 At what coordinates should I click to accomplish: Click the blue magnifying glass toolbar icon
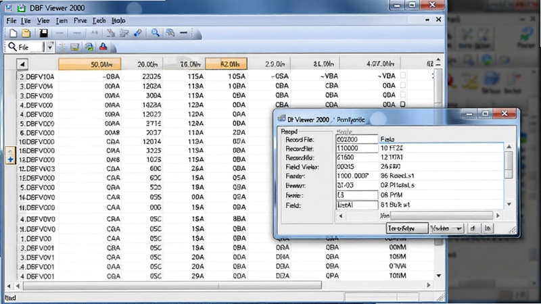click(x=156, y=32)
